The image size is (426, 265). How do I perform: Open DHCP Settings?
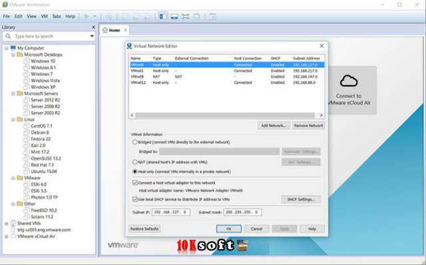coord(301,199)
